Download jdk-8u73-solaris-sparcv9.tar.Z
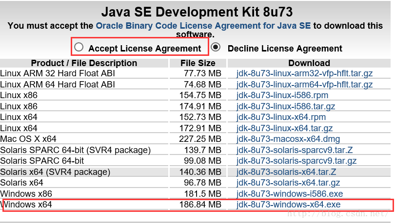This screenshot has height=223, width=395. [x=294, y=150]
